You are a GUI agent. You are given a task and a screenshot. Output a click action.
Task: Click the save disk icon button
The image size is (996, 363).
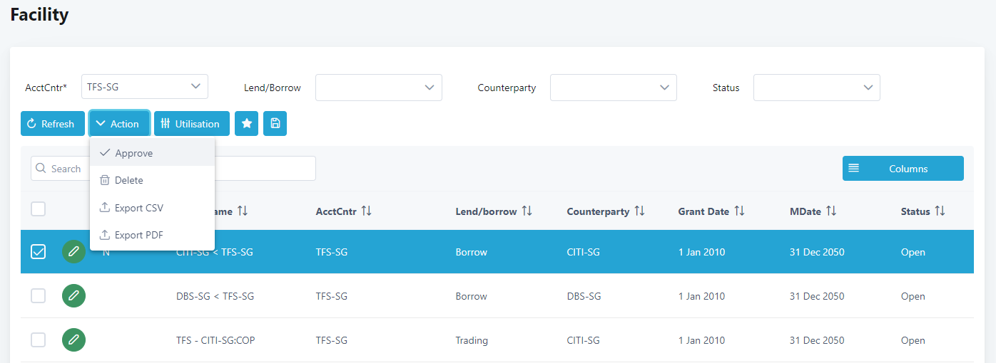(275, 124)
